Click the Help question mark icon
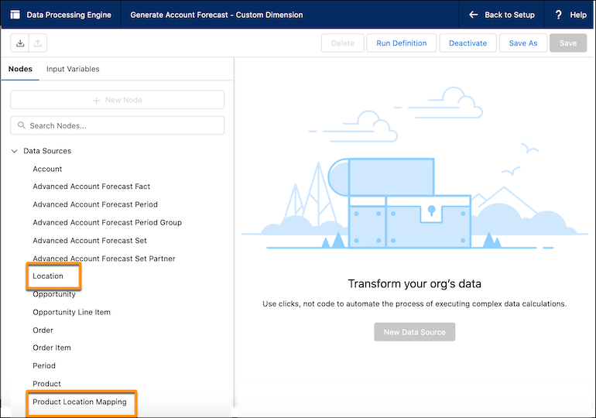The image size is (596, 418). pos(558,15)
